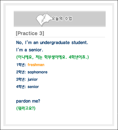This screenshot has height=130, width=118.
Task: Click the sentence "I'm a senior."
Action: pyautogui.click(x=30, y=50)
